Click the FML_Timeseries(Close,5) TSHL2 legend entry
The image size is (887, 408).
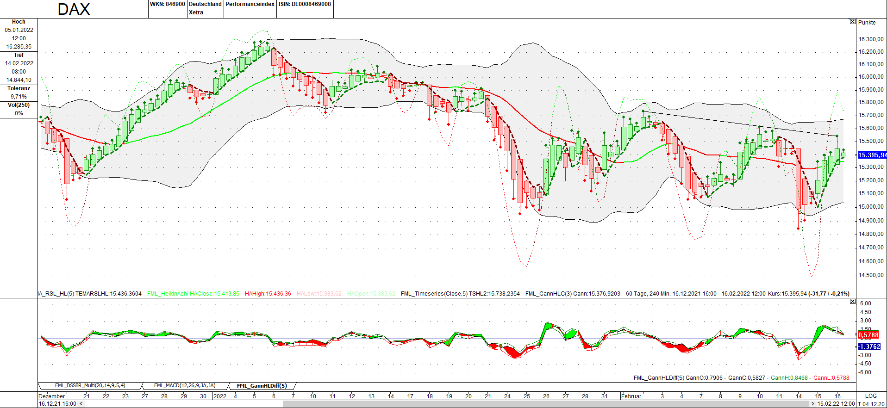(461, 294)
